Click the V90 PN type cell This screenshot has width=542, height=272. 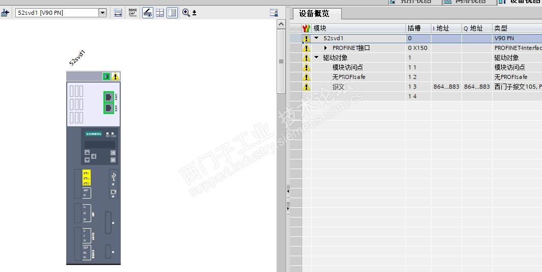click(518, 38)
